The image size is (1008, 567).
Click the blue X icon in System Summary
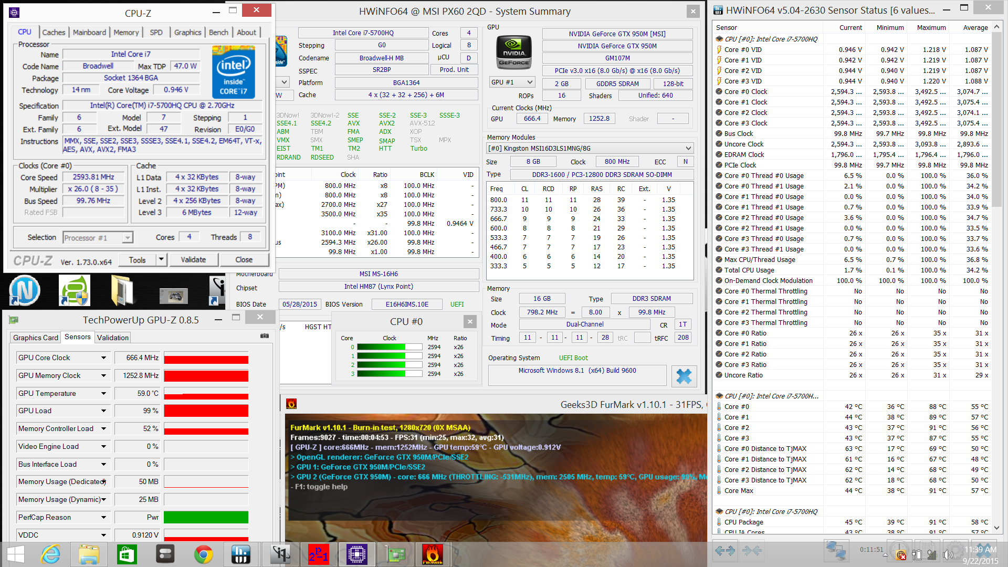point(684,376)
